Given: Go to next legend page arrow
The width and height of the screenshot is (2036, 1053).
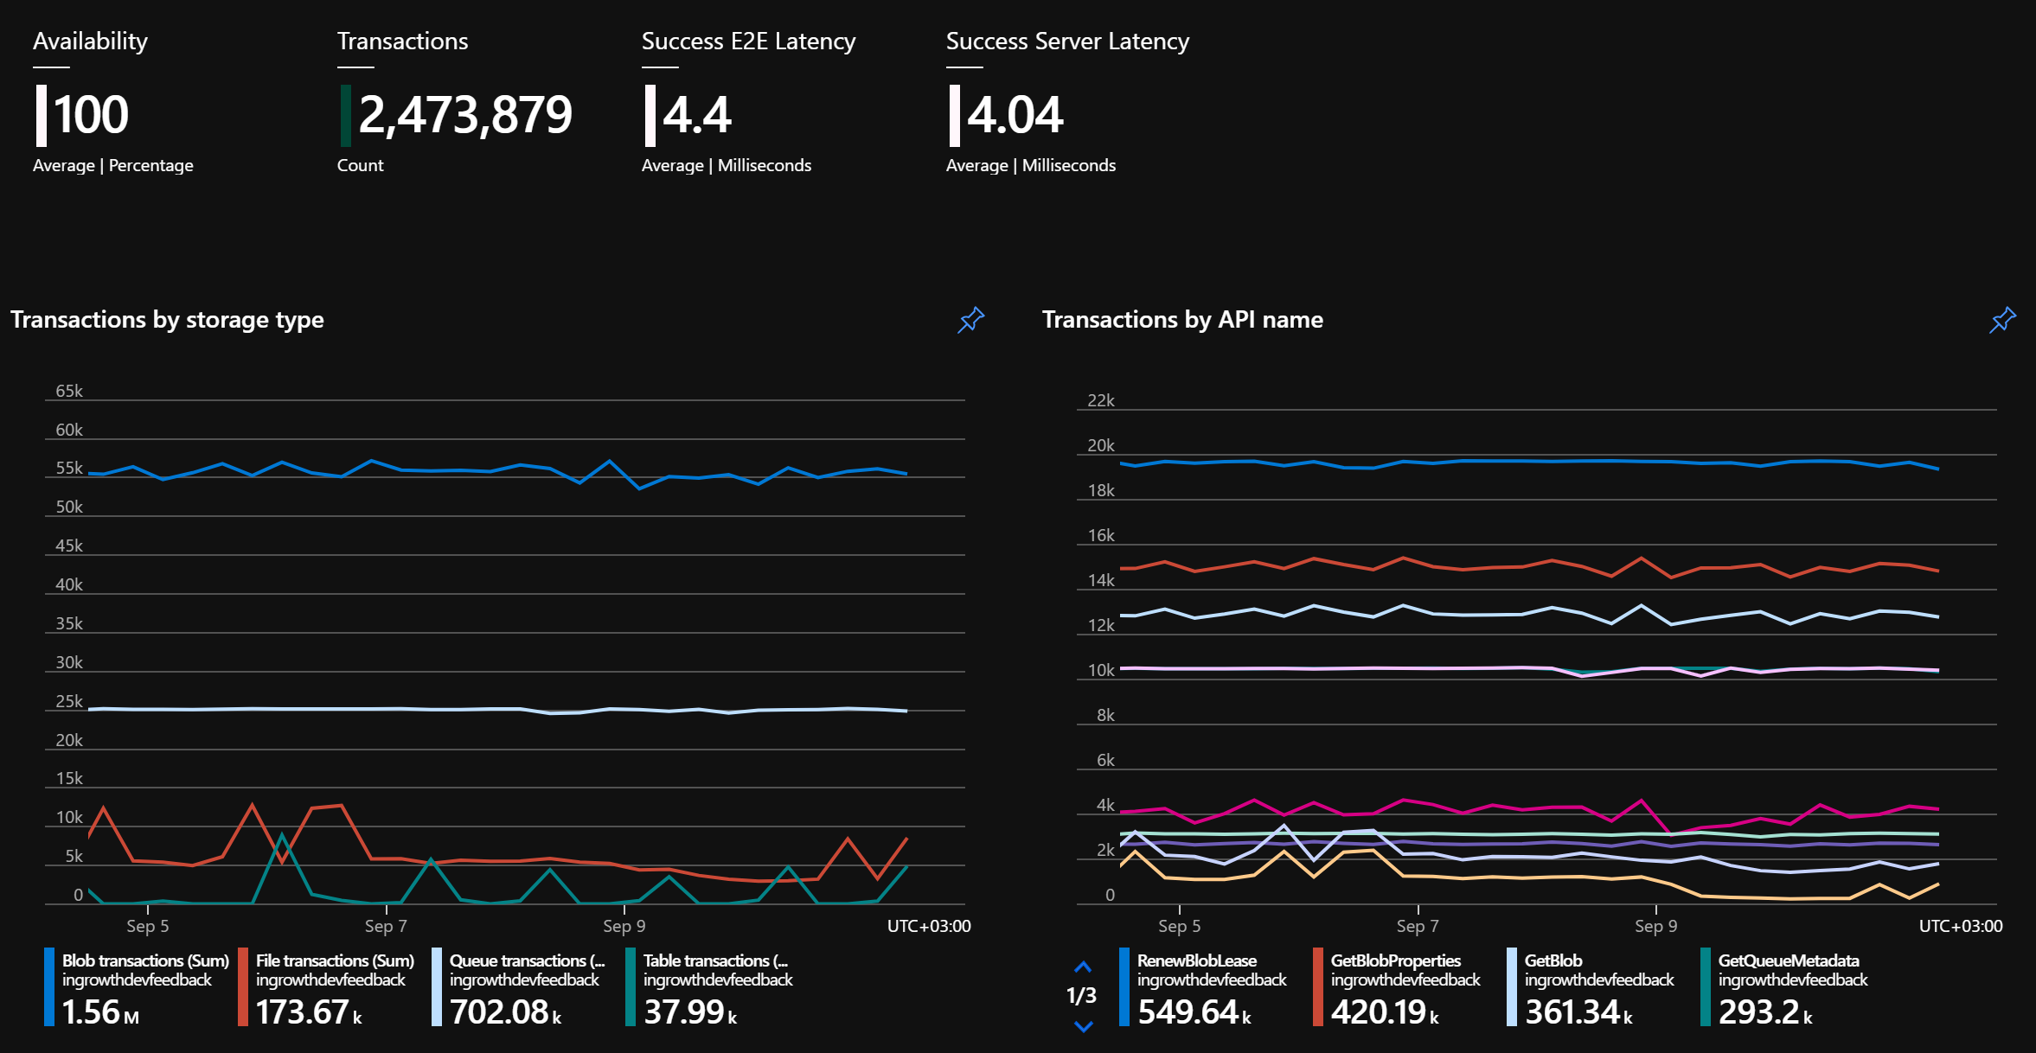Looking at the screenshot, I should tap(1083, 1026).
